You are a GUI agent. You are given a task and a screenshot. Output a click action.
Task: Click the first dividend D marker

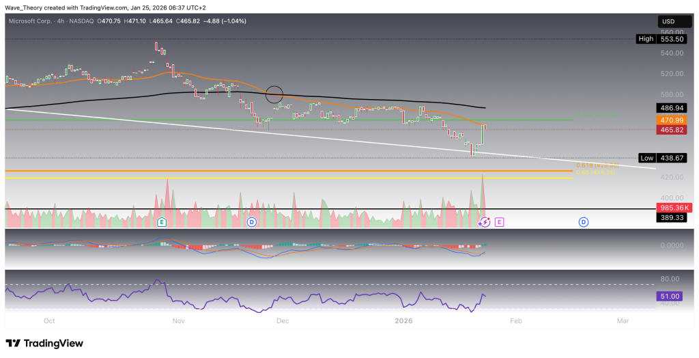pos(251,222)
